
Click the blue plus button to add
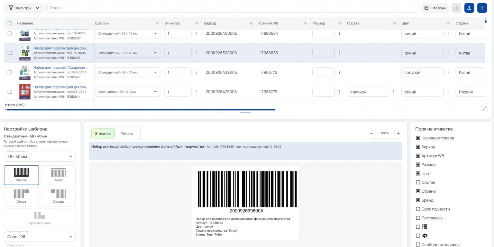click(482, 8)
